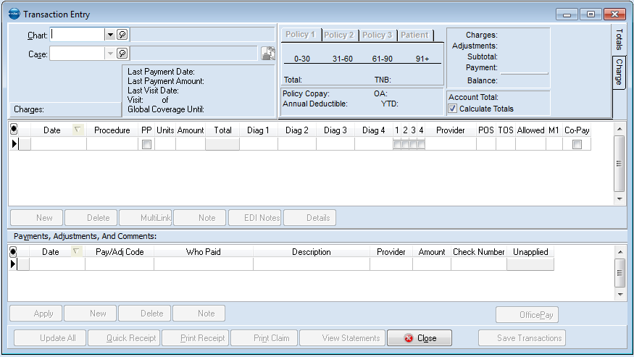
Task: Expand the Case dropdown list
Action: coord(110,54)
